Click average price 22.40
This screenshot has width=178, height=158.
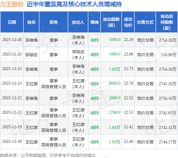(128, 142)
